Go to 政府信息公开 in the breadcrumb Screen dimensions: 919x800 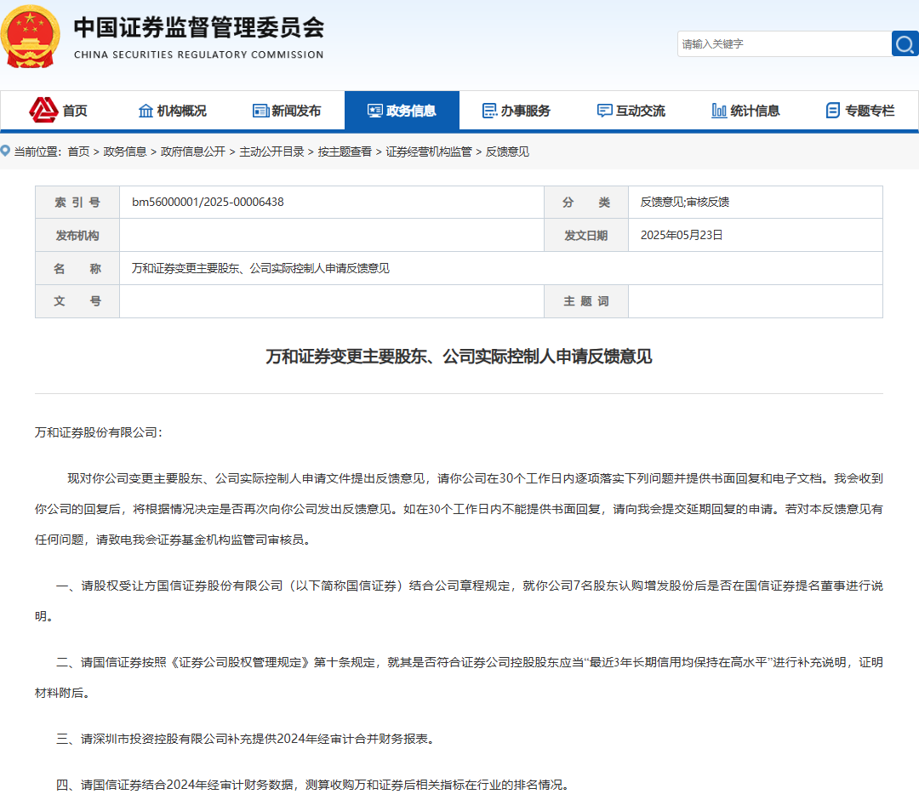point(193,151)
